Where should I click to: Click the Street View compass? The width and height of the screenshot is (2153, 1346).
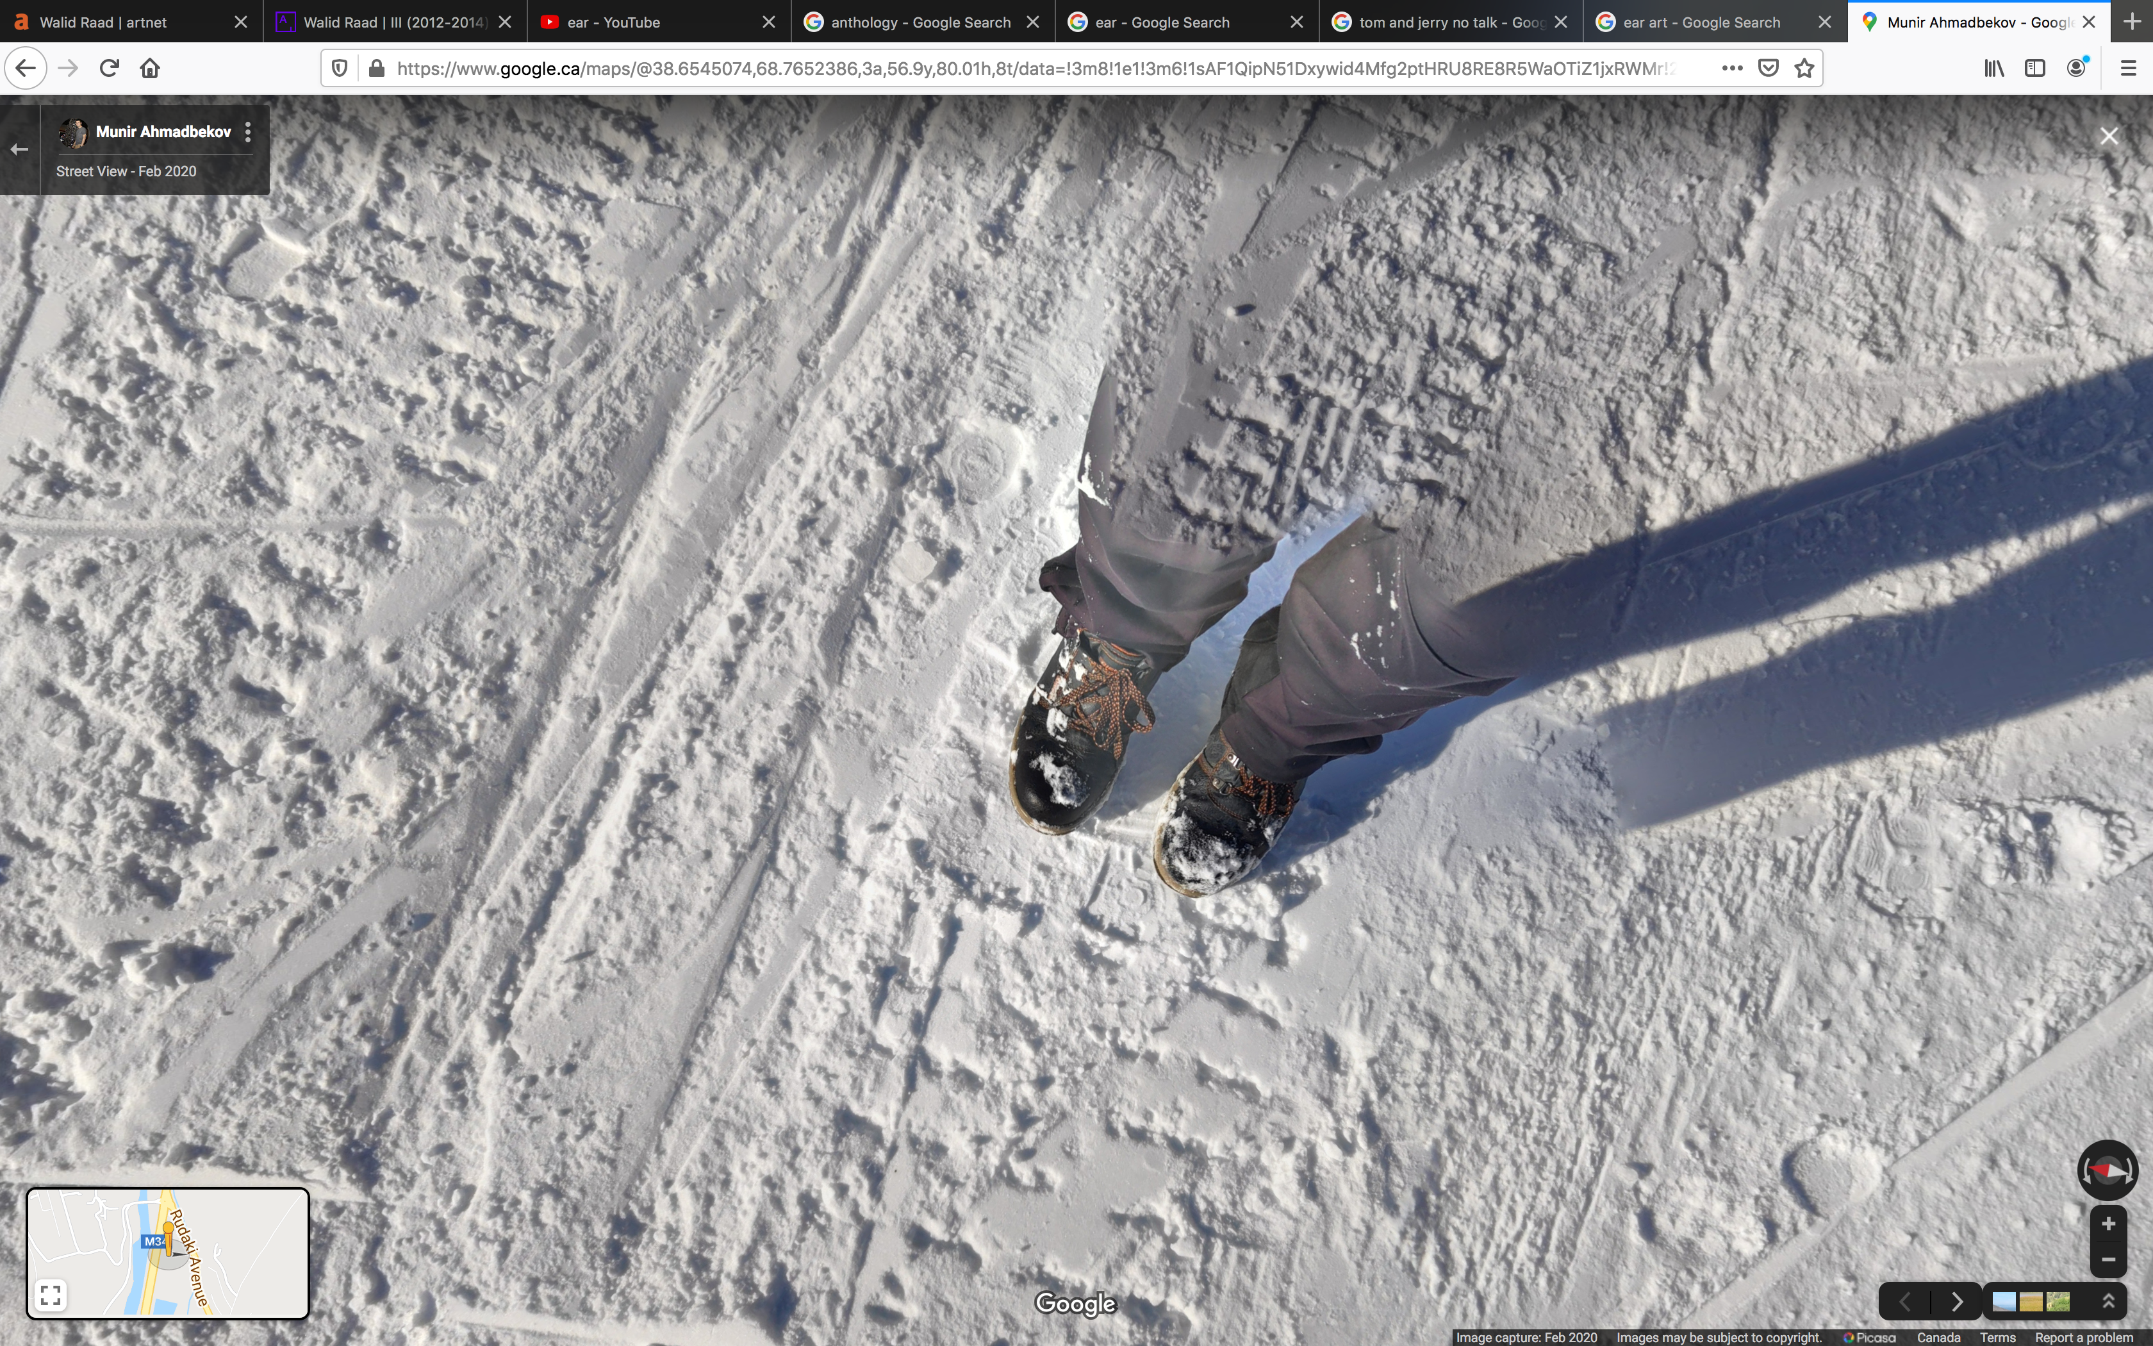pos(2107,1170)
